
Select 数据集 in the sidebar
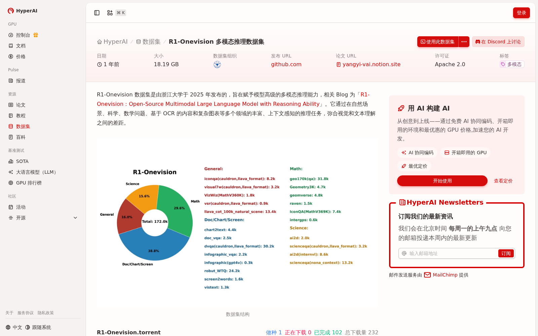[x=19, y=126]
